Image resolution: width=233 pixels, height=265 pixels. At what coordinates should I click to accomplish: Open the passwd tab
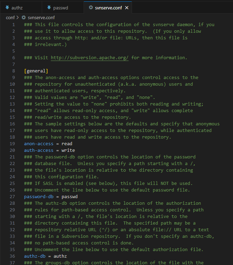63,8
